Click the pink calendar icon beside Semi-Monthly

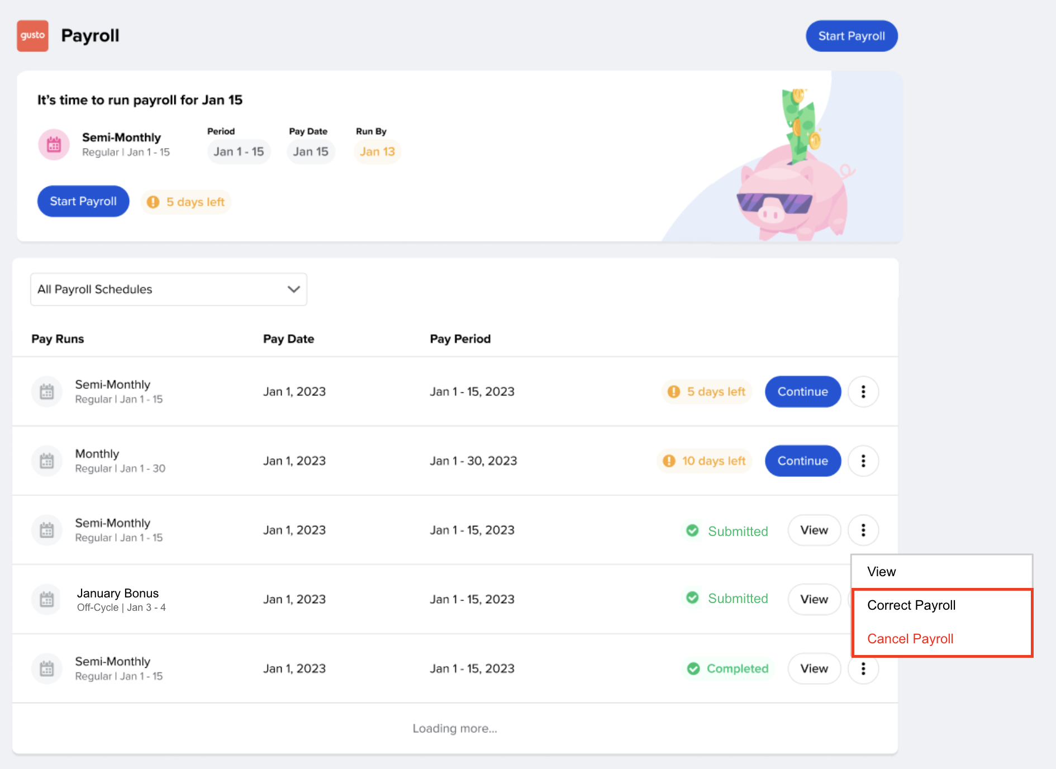(x=54, y=145)
